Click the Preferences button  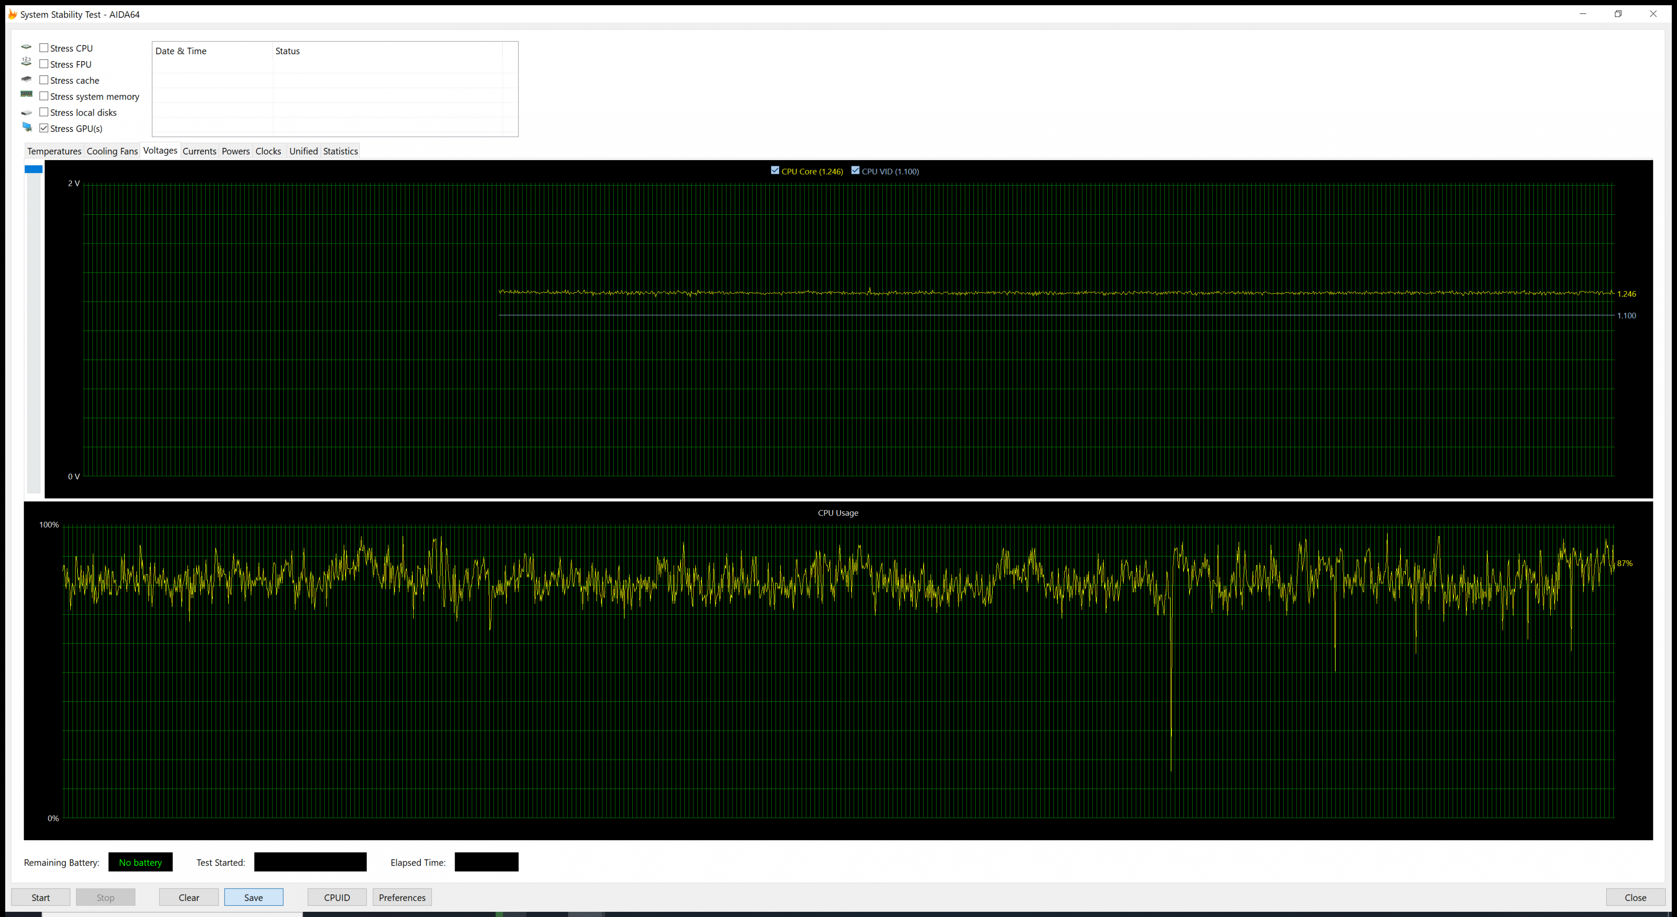click(x=402, y=897)
